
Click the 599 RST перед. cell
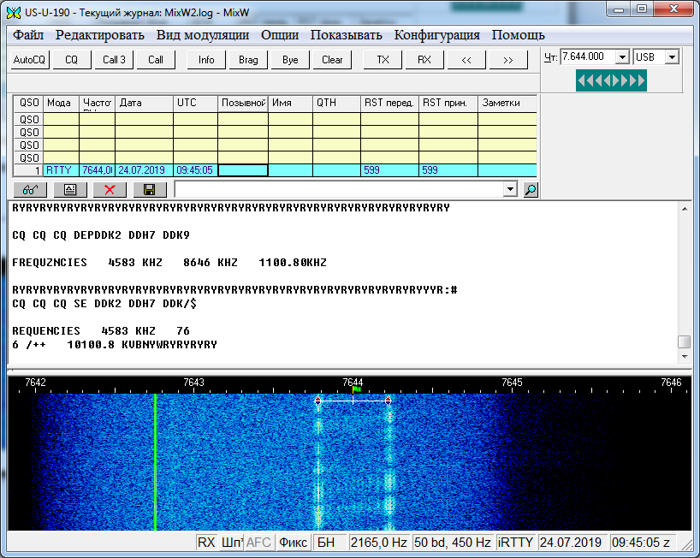389,170
